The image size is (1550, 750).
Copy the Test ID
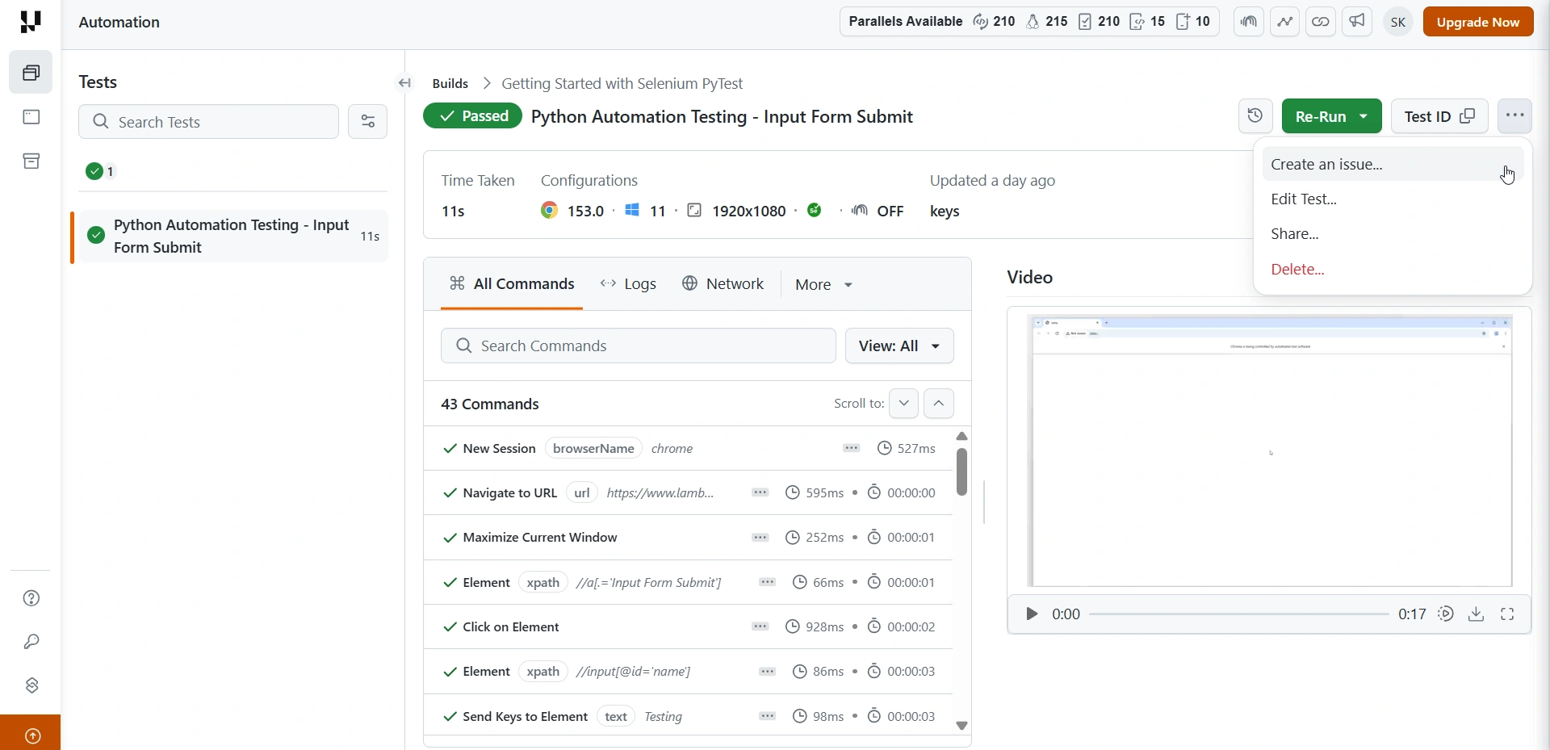point(1440,116)
